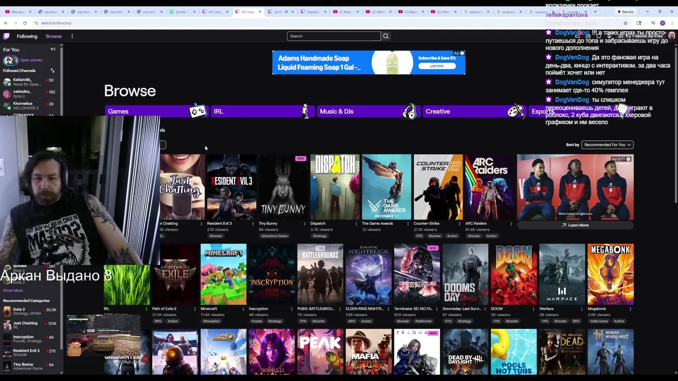Open the Warface game cover
Viewport: 678px width, 381px height.
(562, 274)
